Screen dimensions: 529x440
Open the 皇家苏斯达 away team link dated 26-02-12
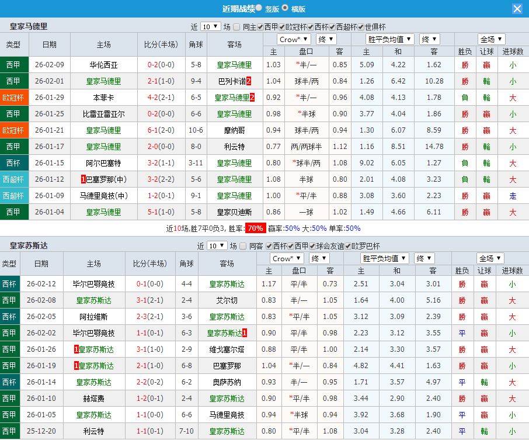(227, 284)
